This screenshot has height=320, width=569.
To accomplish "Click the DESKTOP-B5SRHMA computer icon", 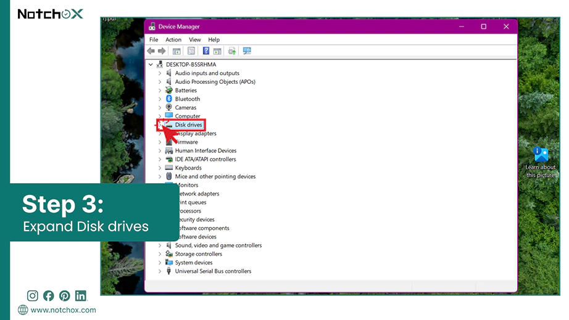I will 159,65.
